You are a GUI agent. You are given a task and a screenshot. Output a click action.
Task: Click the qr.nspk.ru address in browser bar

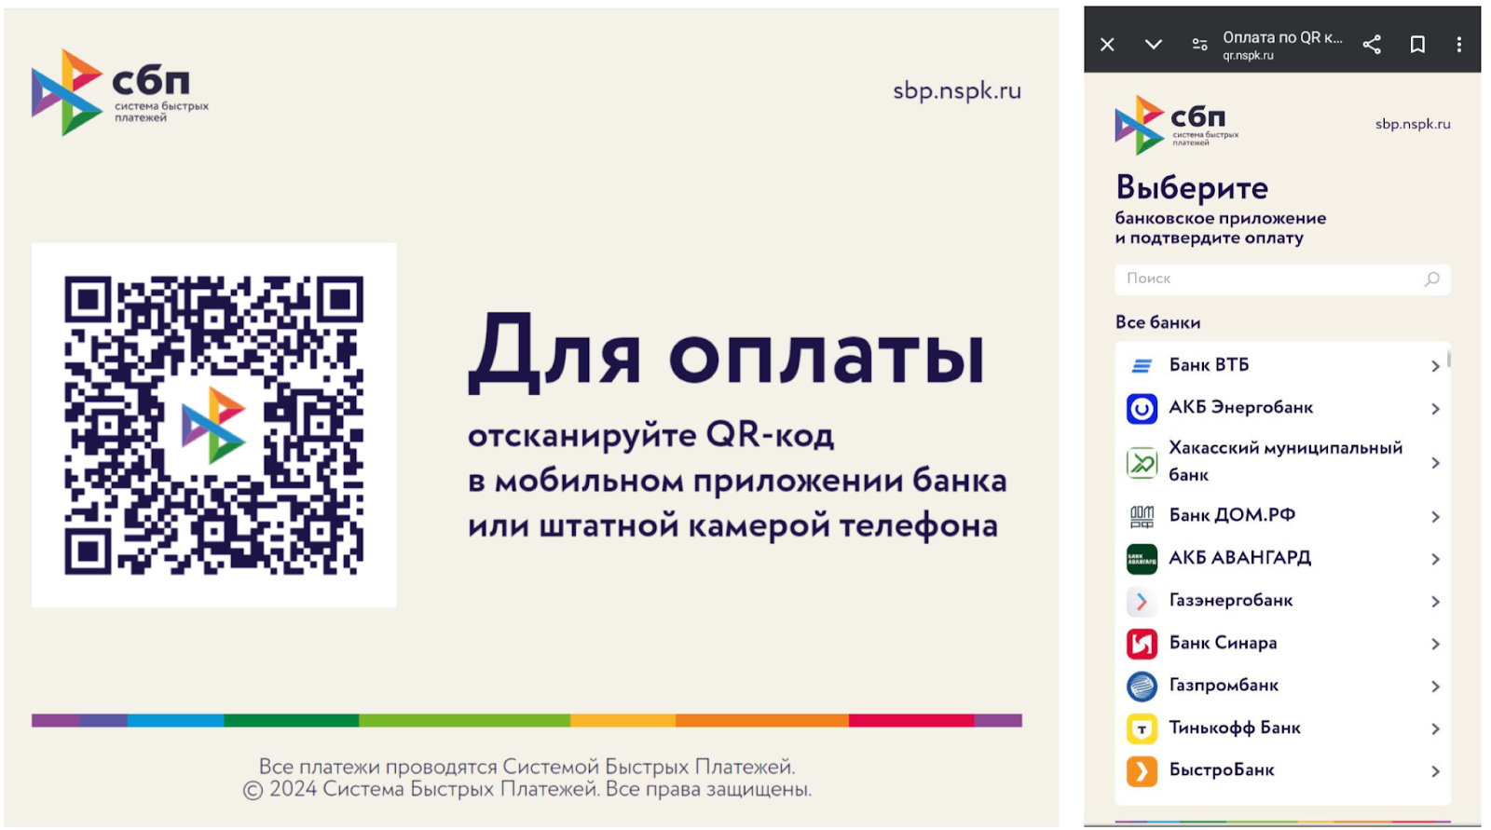1248,56
